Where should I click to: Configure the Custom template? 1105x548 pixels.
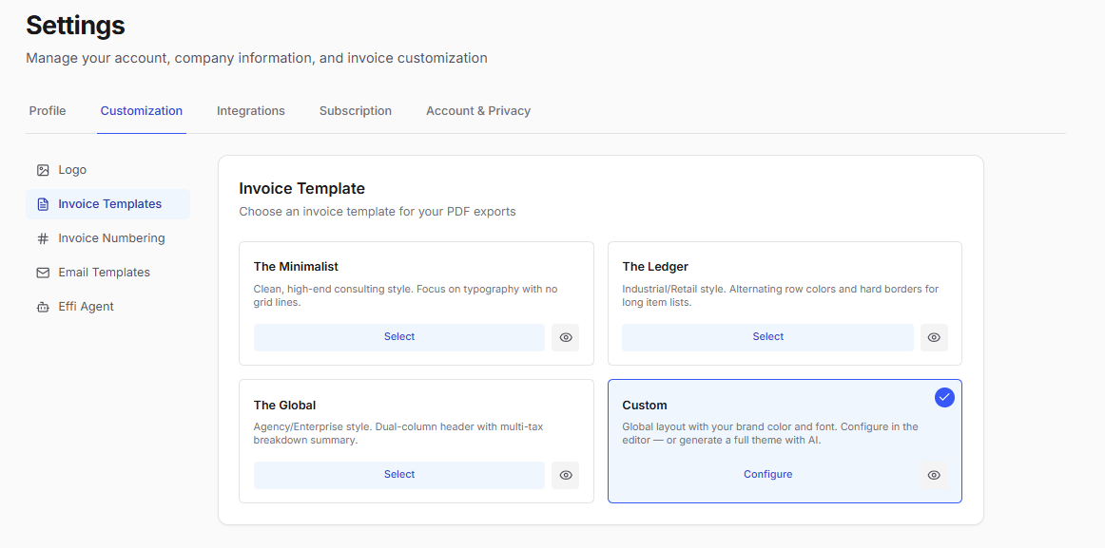coord(767,476)
